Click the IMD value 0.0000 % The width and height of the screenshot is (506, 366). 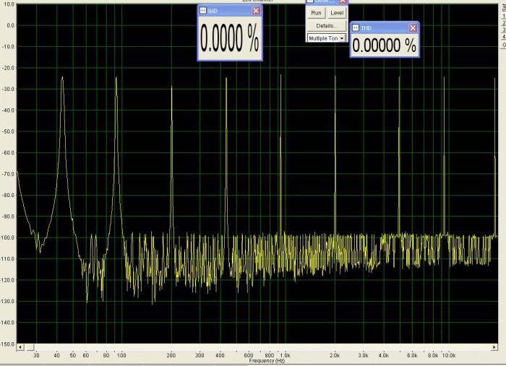(229, 38)
